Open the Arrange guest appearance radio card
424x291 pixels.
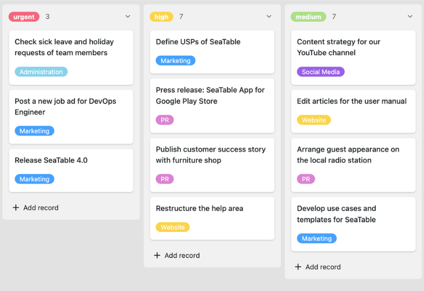pyautogui.click(x=353, y=165)
